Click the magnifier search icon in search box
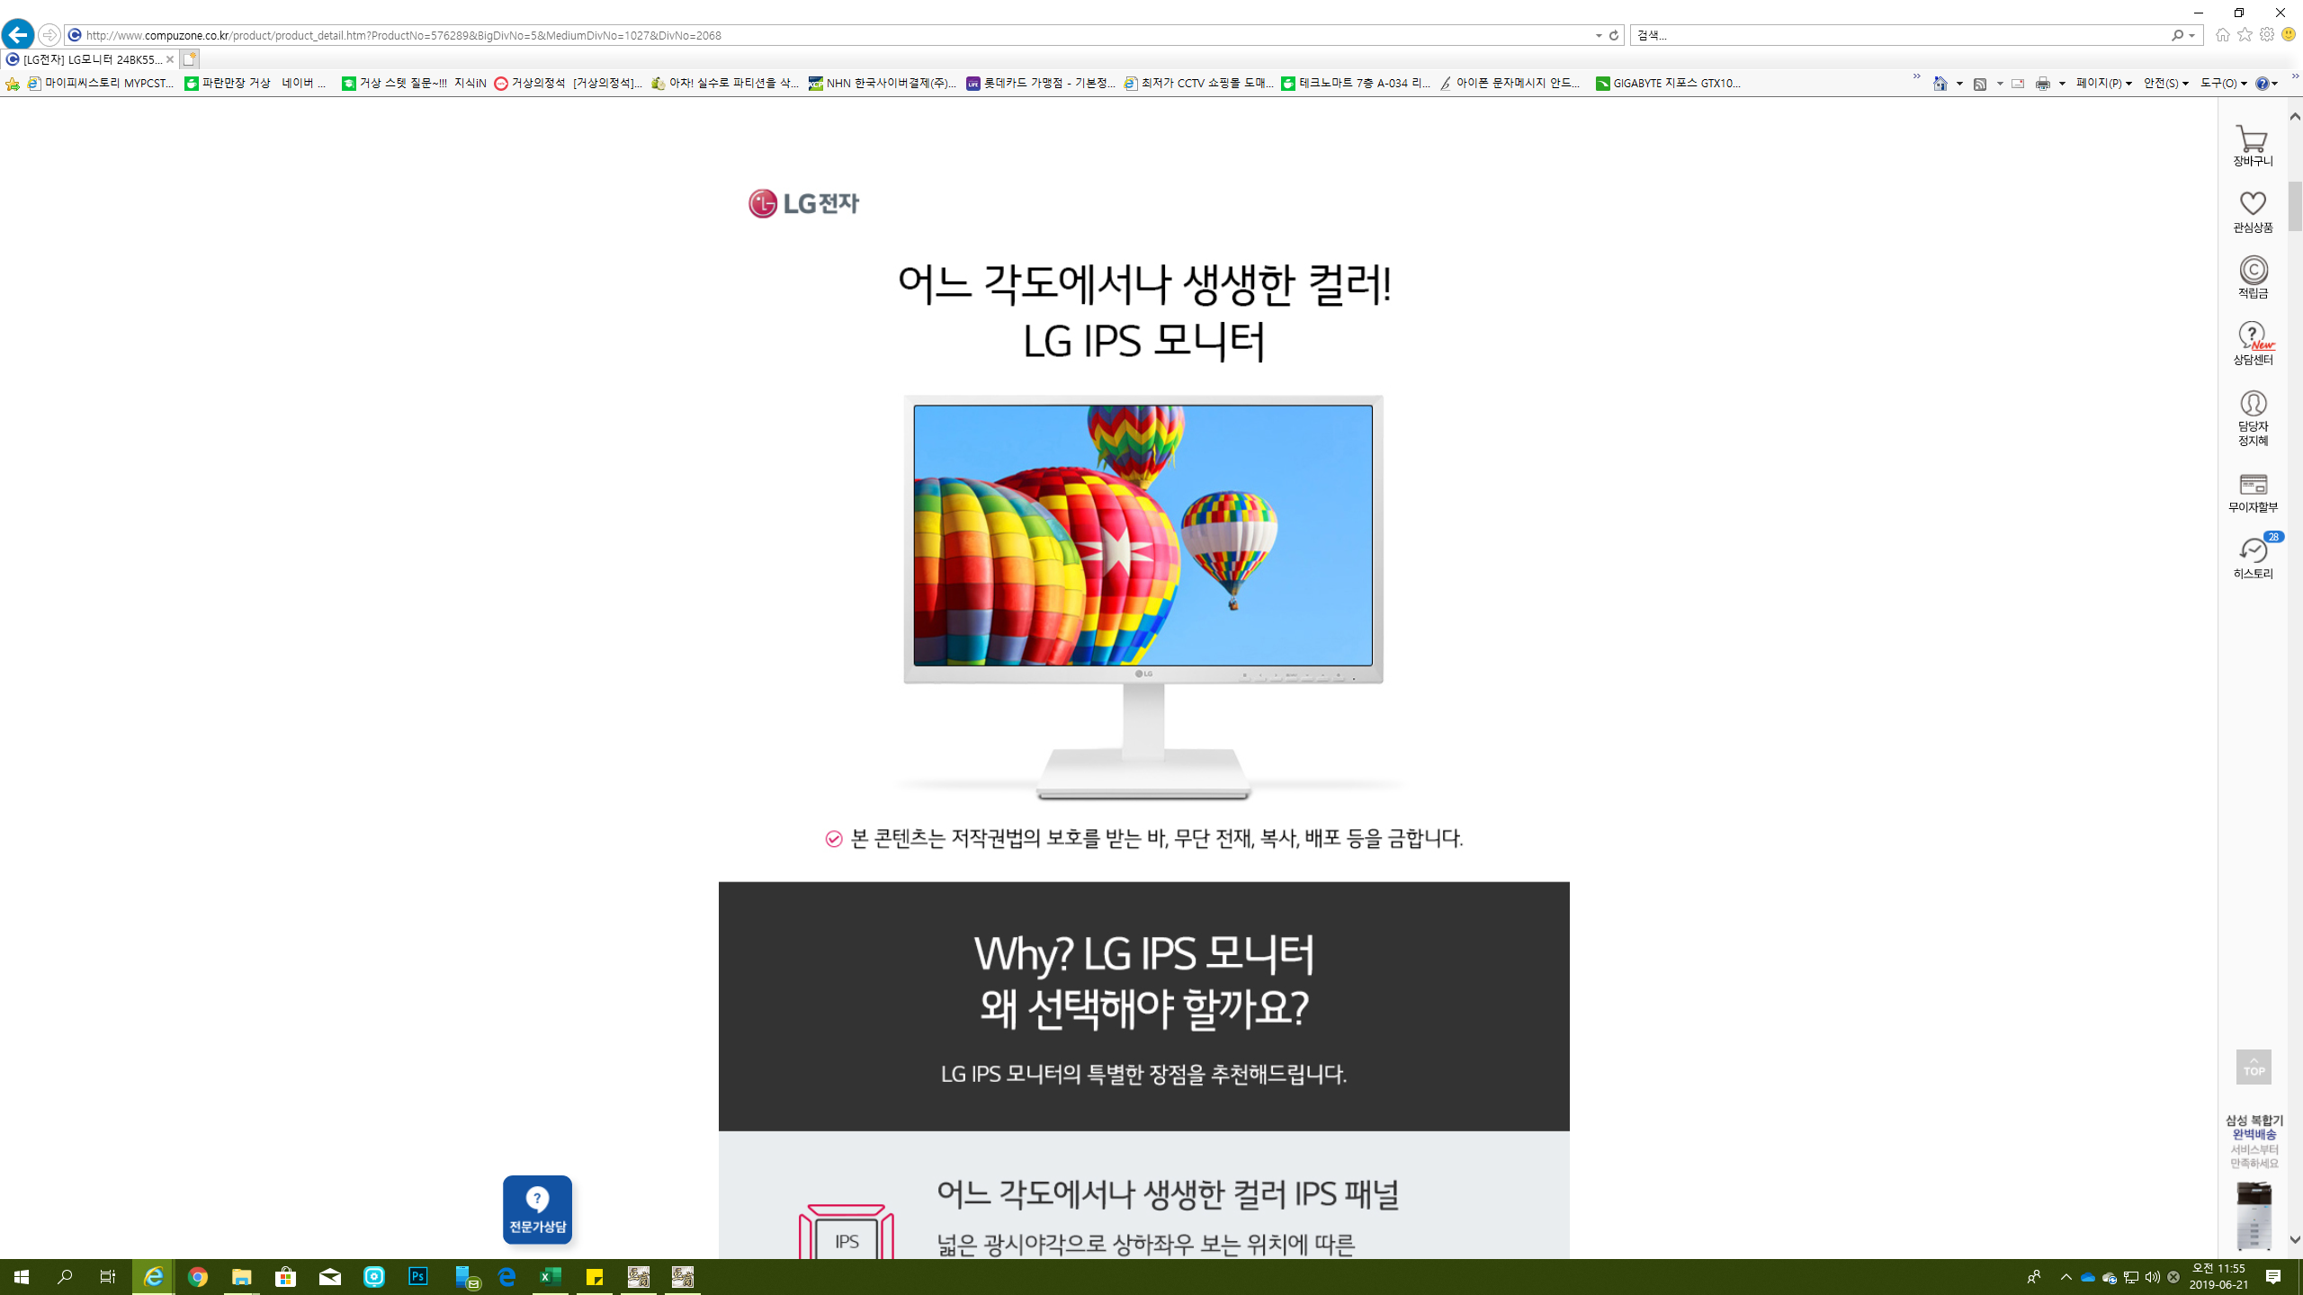This screenshot has width=2303, height=1295. 2177,35
